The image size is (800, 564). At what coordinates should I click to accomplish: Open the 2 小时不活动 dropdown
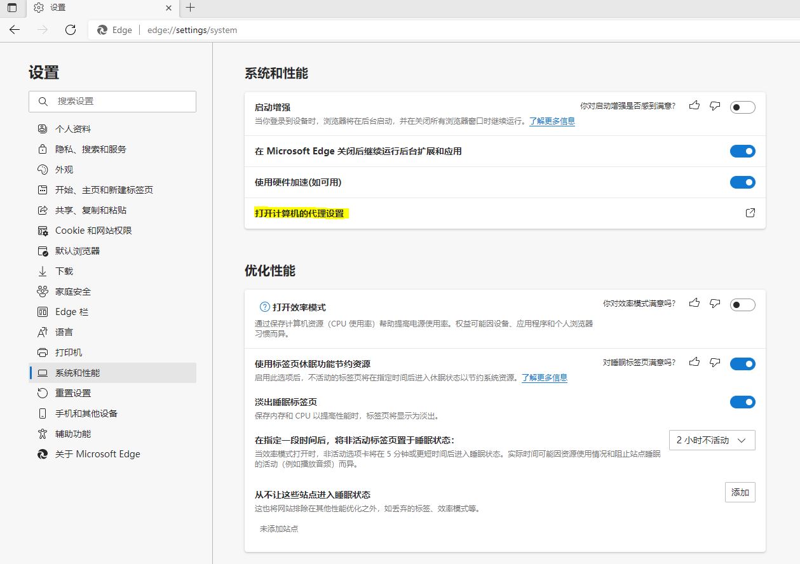(712, 440)
